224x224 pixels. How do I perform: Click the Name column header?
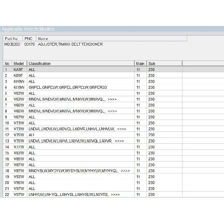point(112,38)
